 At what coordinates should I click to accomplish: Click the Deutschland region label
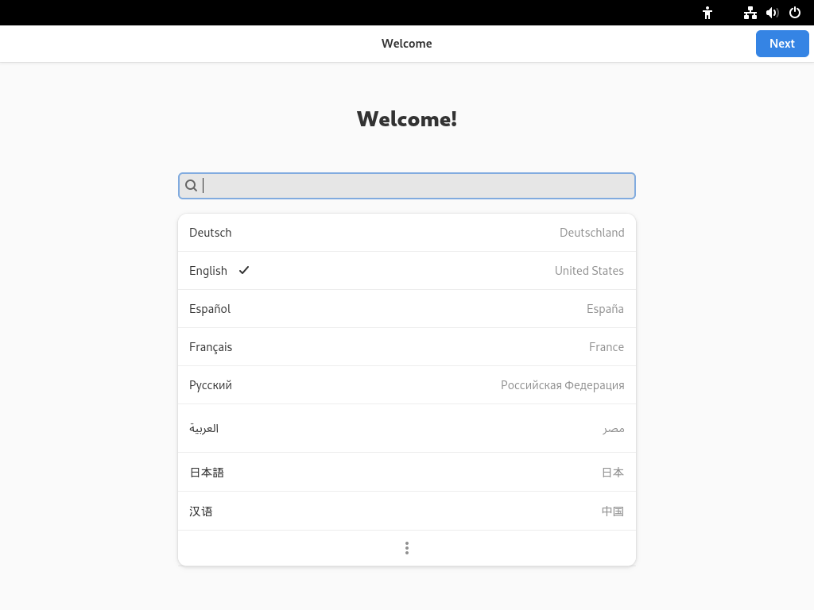click(x=591, y=233)
